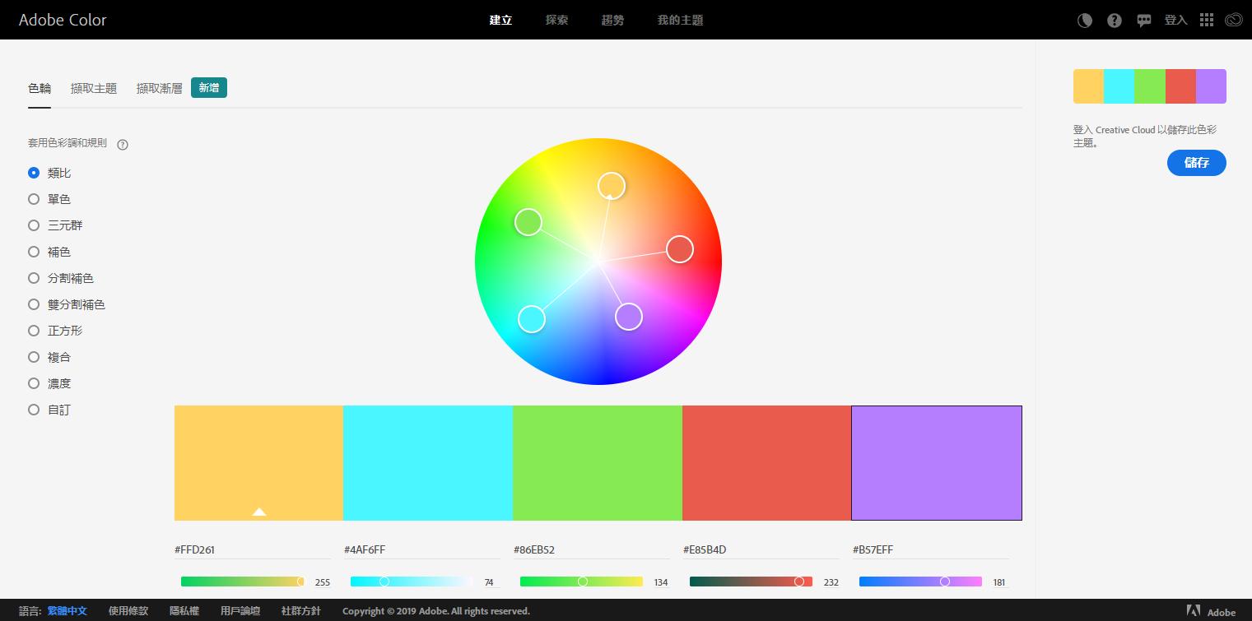
Task: Open the 繁體中文 language selector
Action: pyautogui.click(x=67, y=611)
